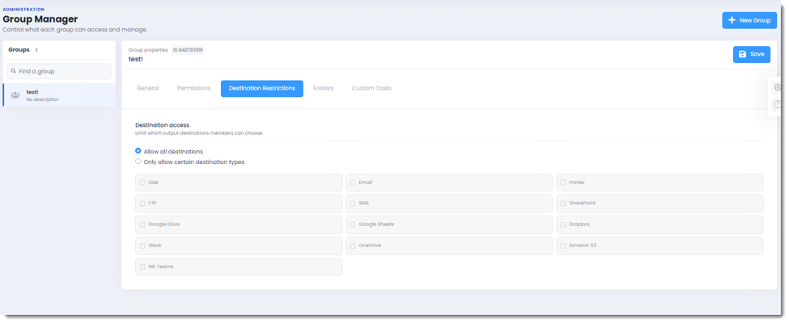Click the group ID 842733316 badge
789x323 pixels.
188,50
